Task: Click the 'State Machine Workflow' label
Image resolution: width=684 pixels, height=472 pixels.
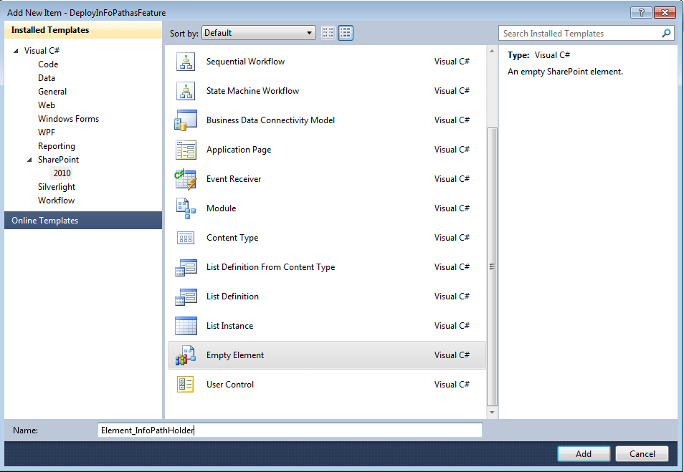Action: (252, 91)
